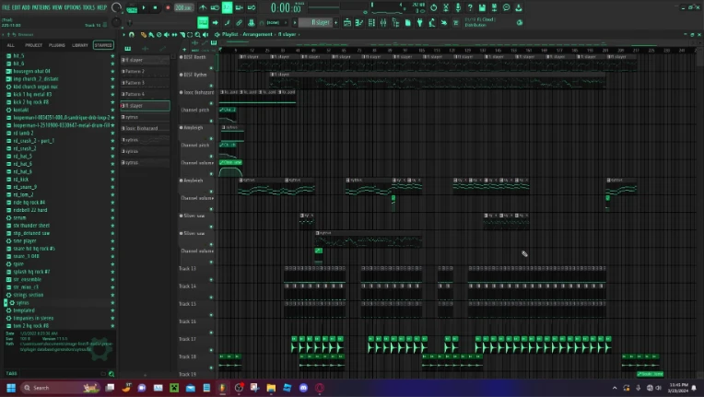This screenshot has width=704, height=397.
Task: Toggle the metronome icon
Action: 203,7
